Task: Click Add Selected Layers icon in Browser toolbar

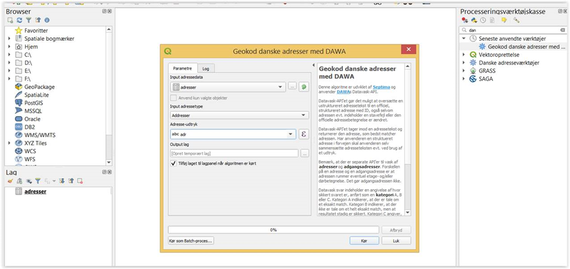Action: pos(10,20)
